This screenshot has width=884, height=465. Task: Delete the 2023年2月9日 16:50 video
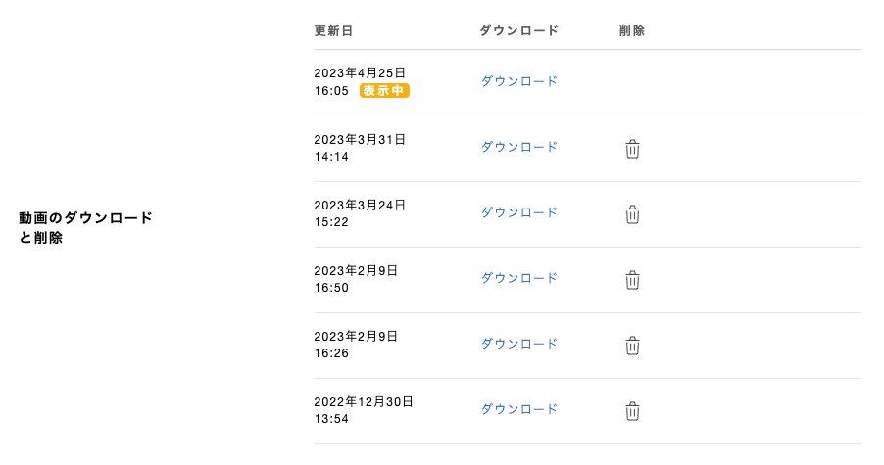(x=632, y=280)
